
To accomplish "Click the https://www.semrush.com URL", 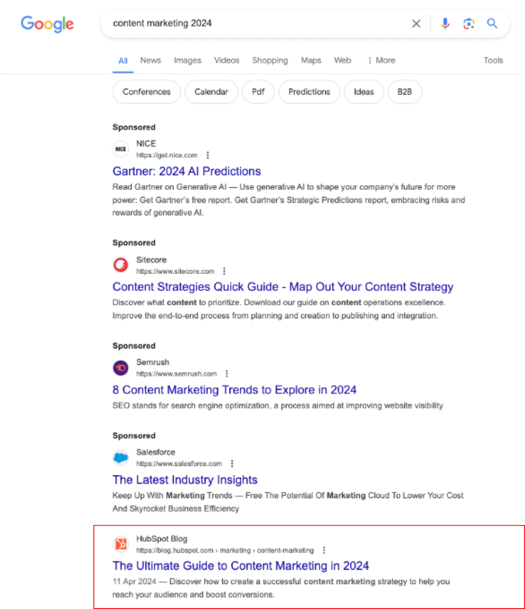I will coord(177,374).
